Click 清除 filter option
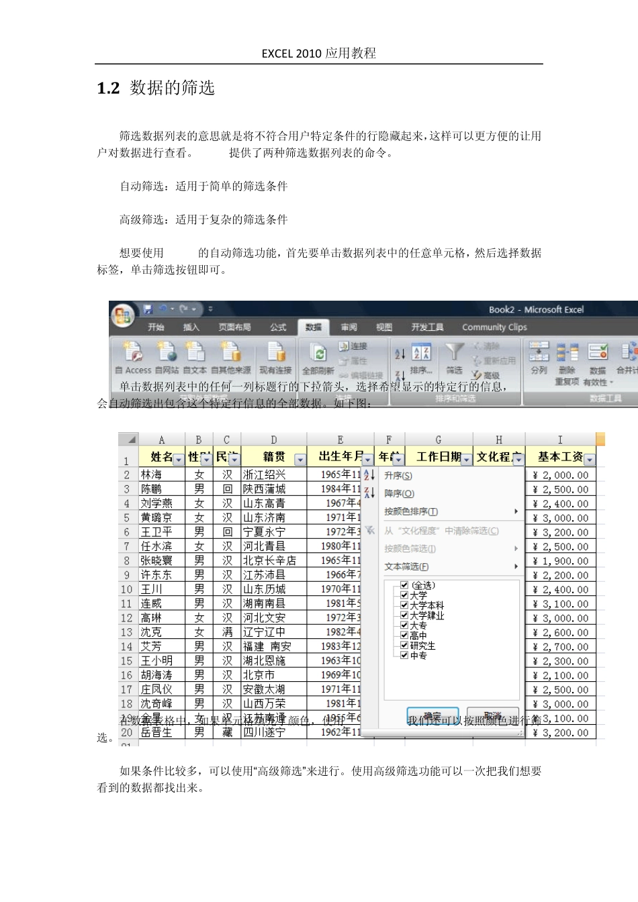Image resolution: width=638 pixels, height=902 pixels. [x=486, y=346]
